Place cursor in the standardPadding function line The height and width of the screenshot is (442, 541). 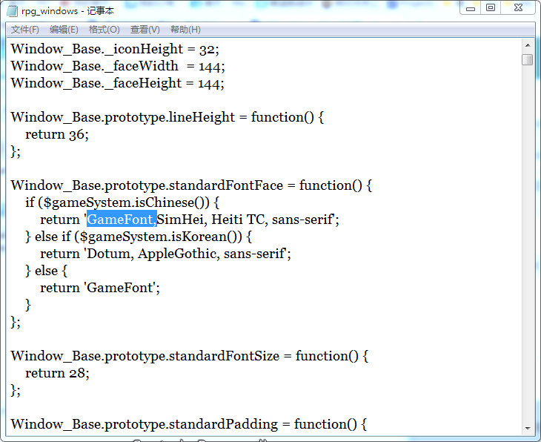pyautogui.click(x=189, y=424)
